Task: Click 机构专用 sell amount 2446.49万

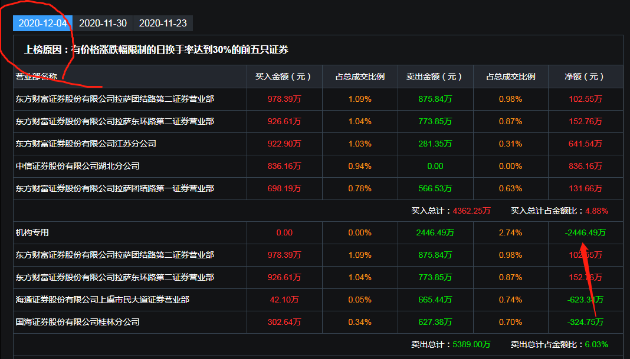Action: (435, 232)
